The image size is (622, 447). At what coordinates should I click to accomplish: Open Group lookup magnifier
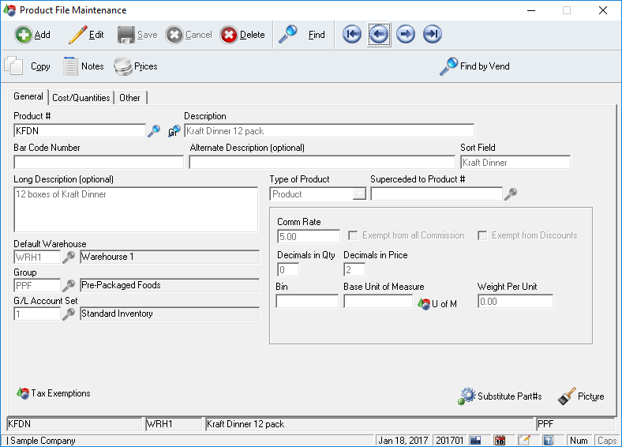point(69,285)
